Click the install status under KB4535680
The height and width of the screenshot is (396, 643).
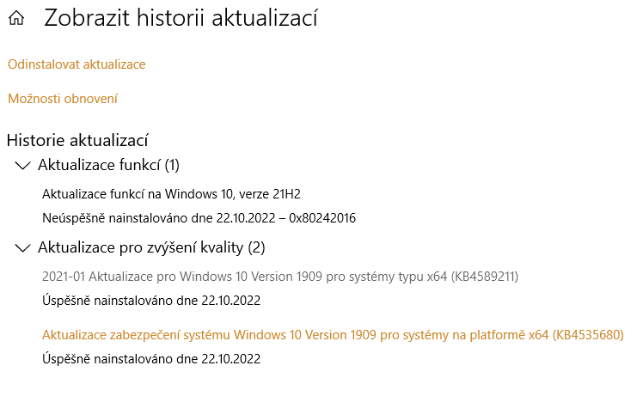click(x=151, y=359)
